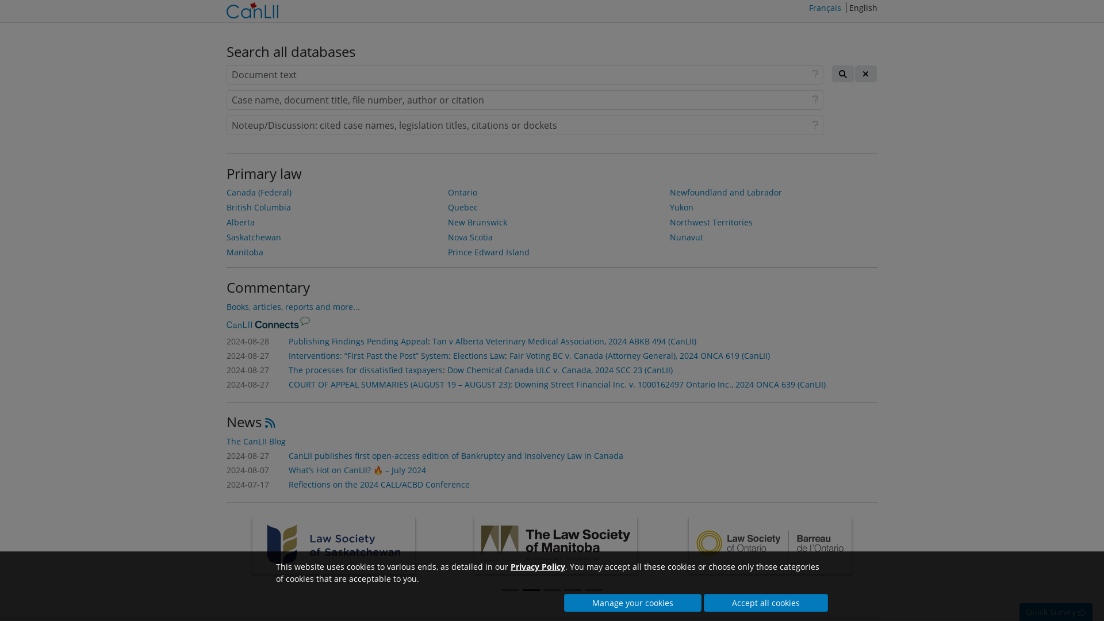Click Manage your cookies button
Image resolution: width=1104 pixels, height=621 pixels.
coord(632,603)
